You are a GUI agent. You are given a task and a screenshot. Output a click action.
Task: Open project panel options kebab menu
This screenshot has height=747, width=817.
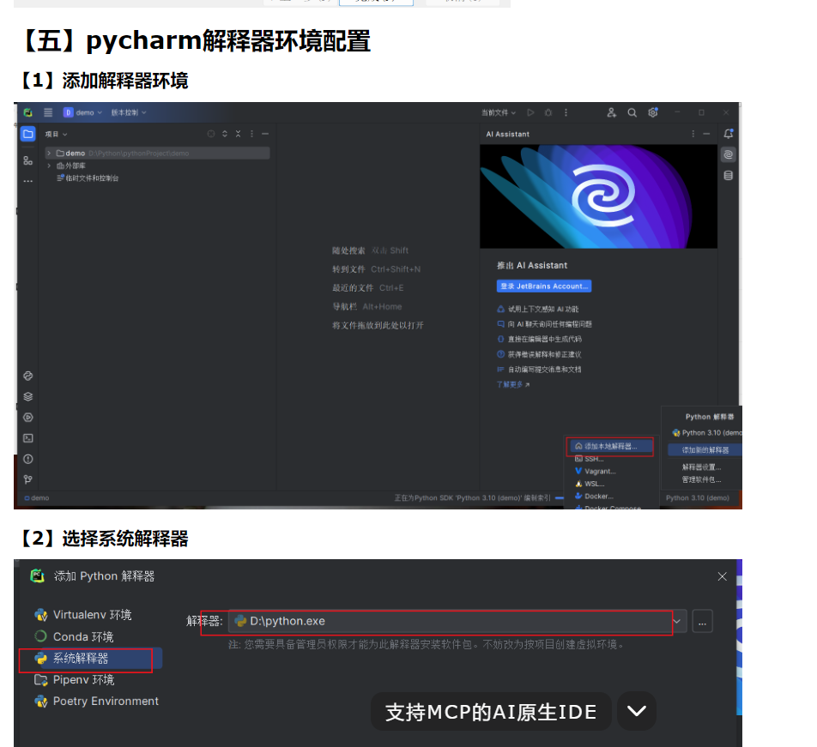pos(251,134)
